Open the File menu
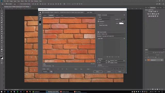The image size is (165, 93). click(x=5, y=1)
